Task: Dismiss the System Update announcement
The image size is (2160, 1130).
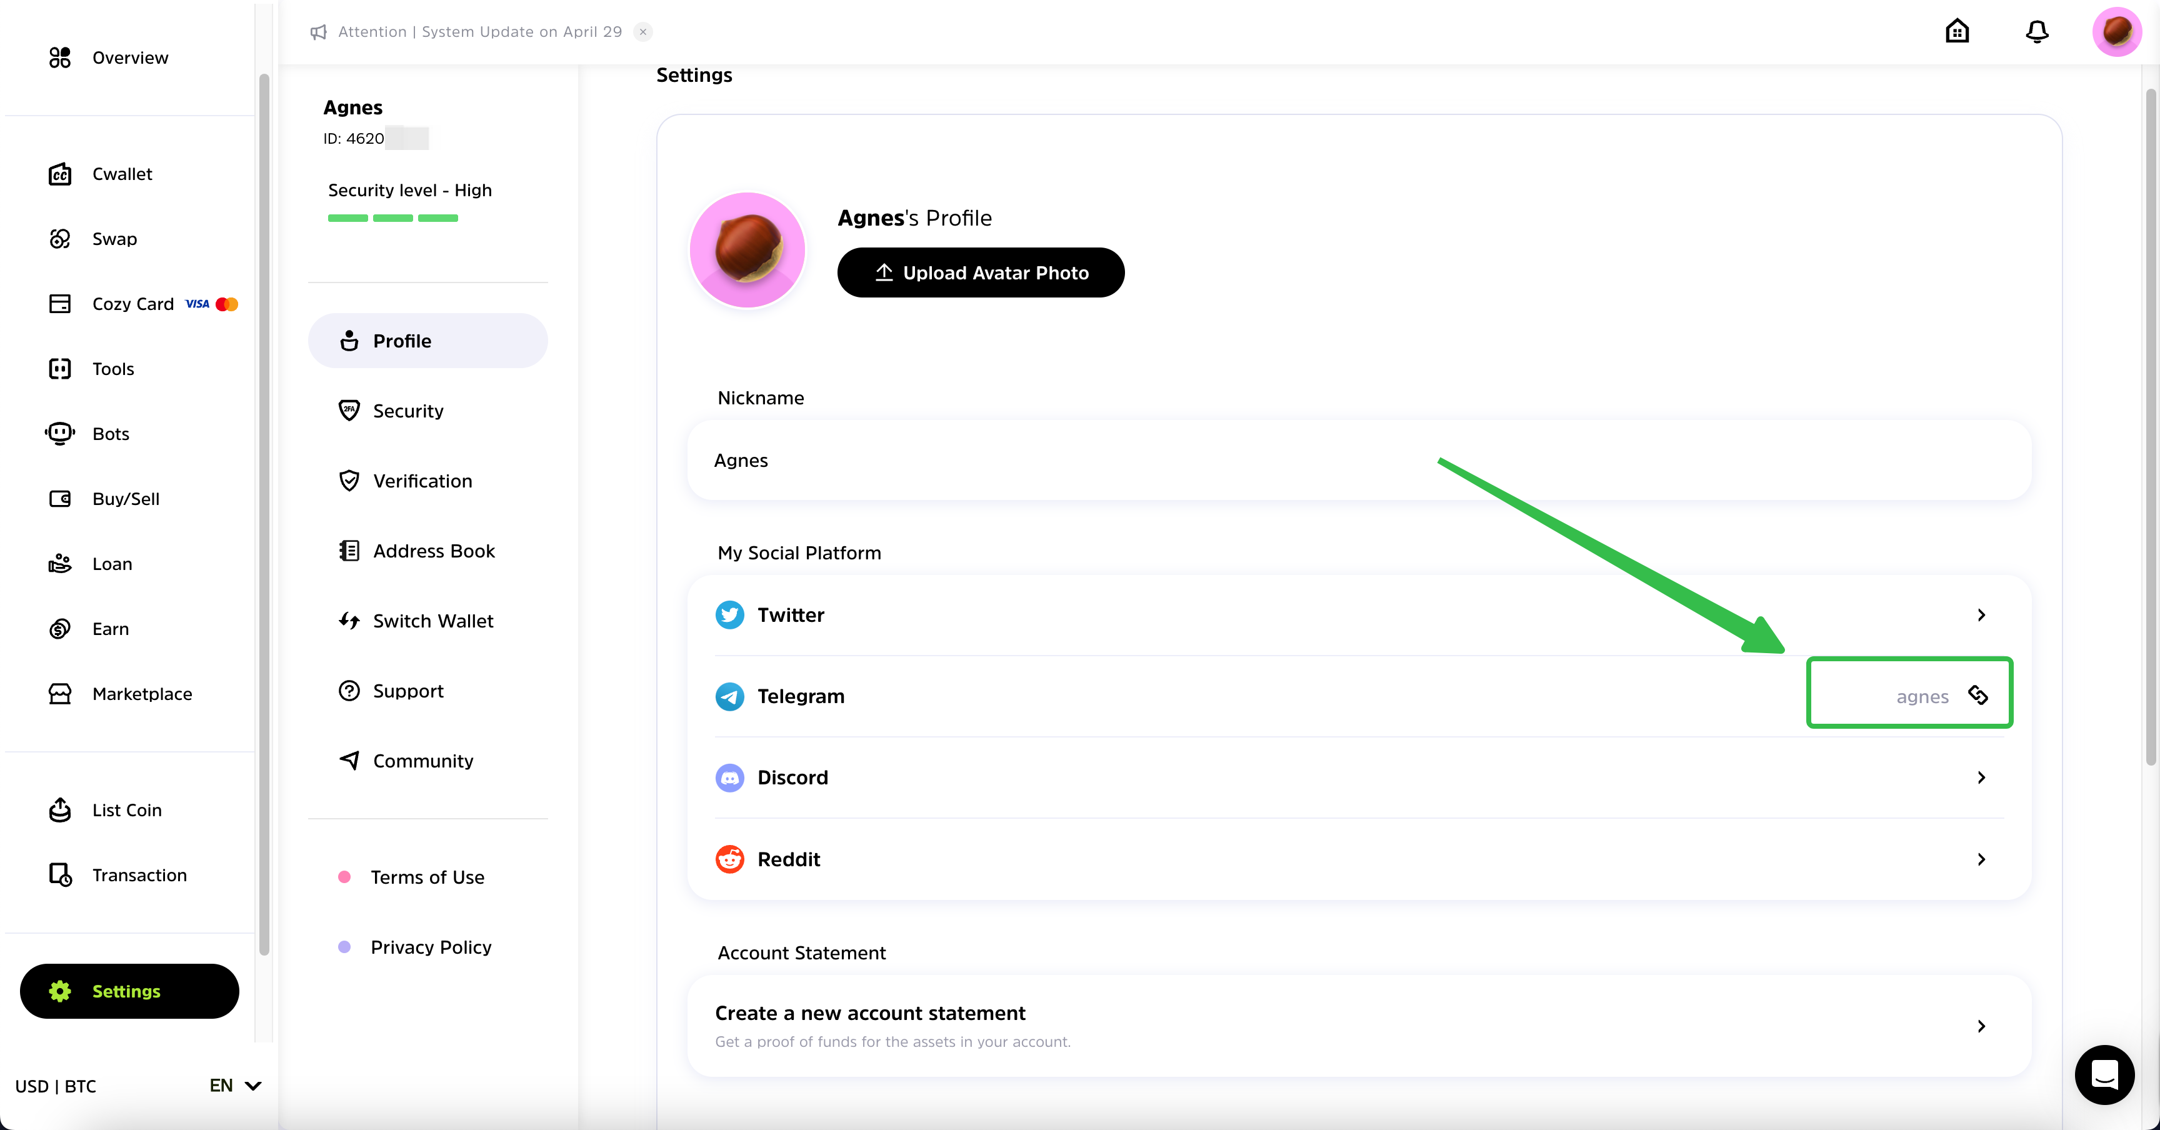Action: (643, 32)
